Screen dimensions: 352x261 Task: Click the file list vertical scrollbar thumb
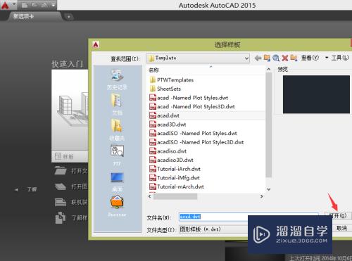click(x=269, y=125)
